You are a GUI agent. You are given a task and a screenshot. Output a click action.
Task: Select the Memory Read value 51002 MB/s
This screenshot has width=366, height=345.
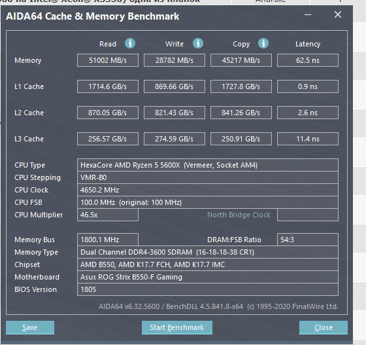tap(108, 60)
